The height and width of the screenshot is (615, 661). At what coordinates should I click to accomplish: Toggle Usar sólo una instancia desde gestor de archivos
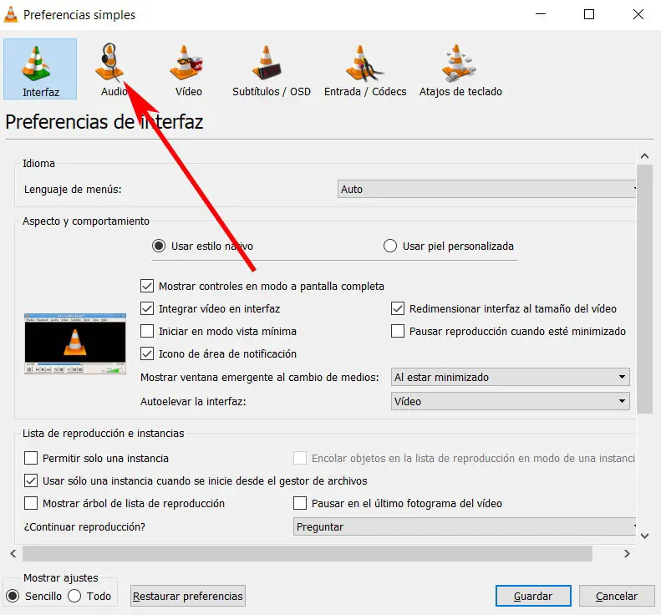(31, 481)
